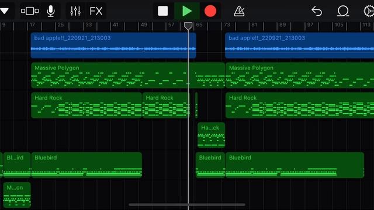Start recording with the red button
This screenshot has height=210, width=374.
[210, 11]
